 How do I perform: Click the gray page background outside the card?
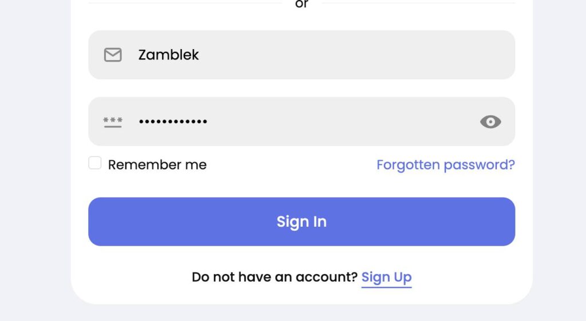click(35, 160)
